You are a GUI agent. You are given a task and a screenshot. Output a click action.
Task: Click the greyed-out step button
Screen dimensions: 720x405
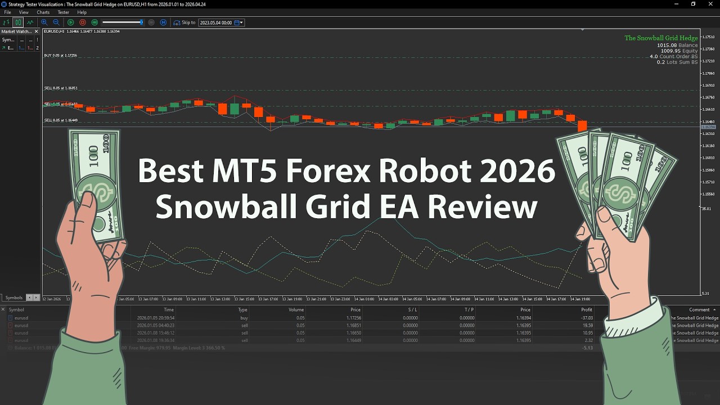(x=151, y=22)
